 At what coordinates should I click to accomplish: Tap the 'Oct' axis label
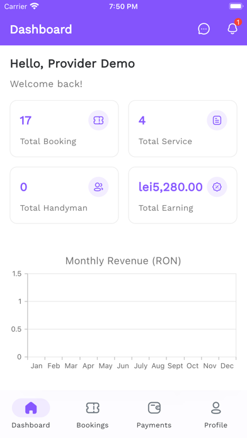(192, 366)
